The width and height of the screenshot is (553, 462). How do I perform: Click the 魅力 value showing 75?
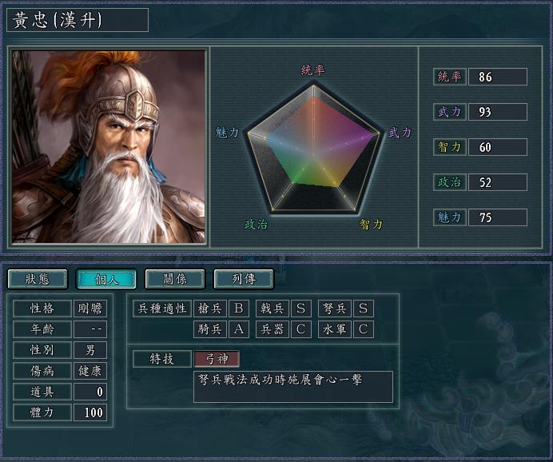pyautogui.click(x=498, y=217)
